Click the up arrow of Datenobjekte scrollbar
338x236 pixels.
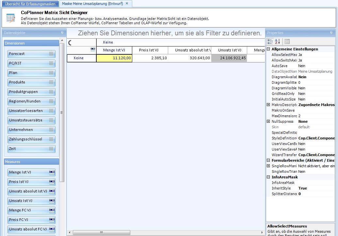tap(62, 40)
